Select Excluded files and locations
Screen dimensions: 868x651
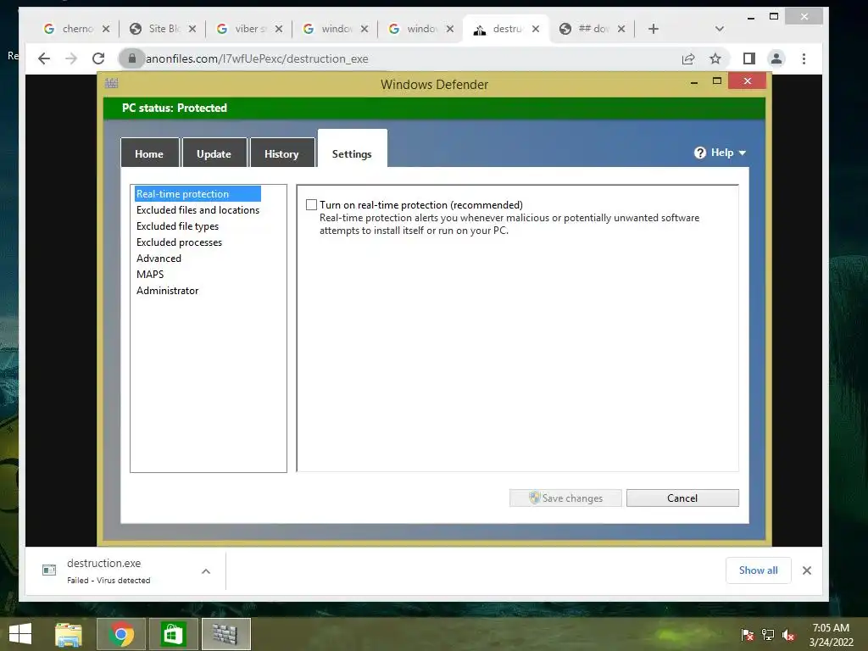[x=198, y=210]
